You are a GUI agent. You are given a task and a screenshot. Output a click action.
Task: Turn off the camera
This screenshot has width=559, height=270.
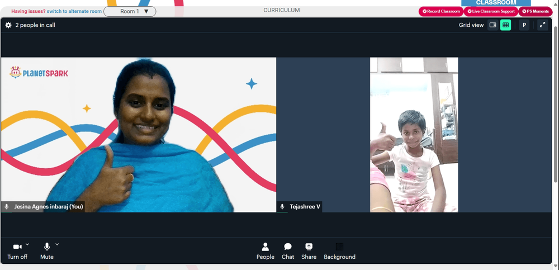click(x=17, y=251)
